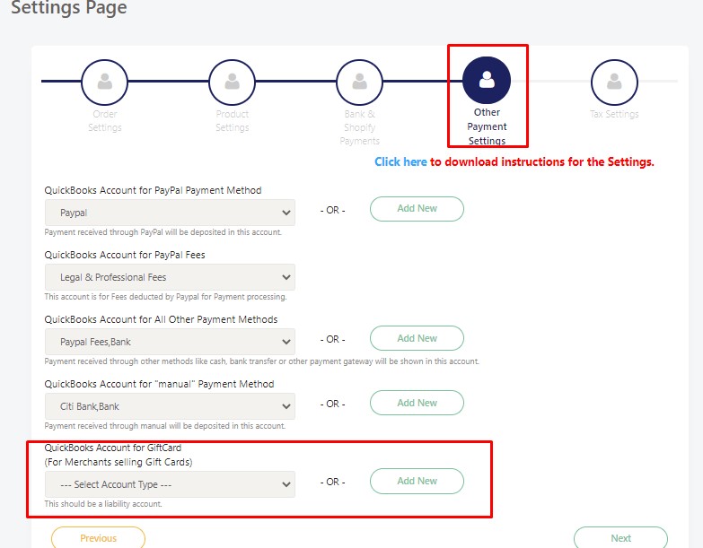Viewport: 703px width, 548px height.
Task: Go back with the Previous button
Action: point(98,538)
